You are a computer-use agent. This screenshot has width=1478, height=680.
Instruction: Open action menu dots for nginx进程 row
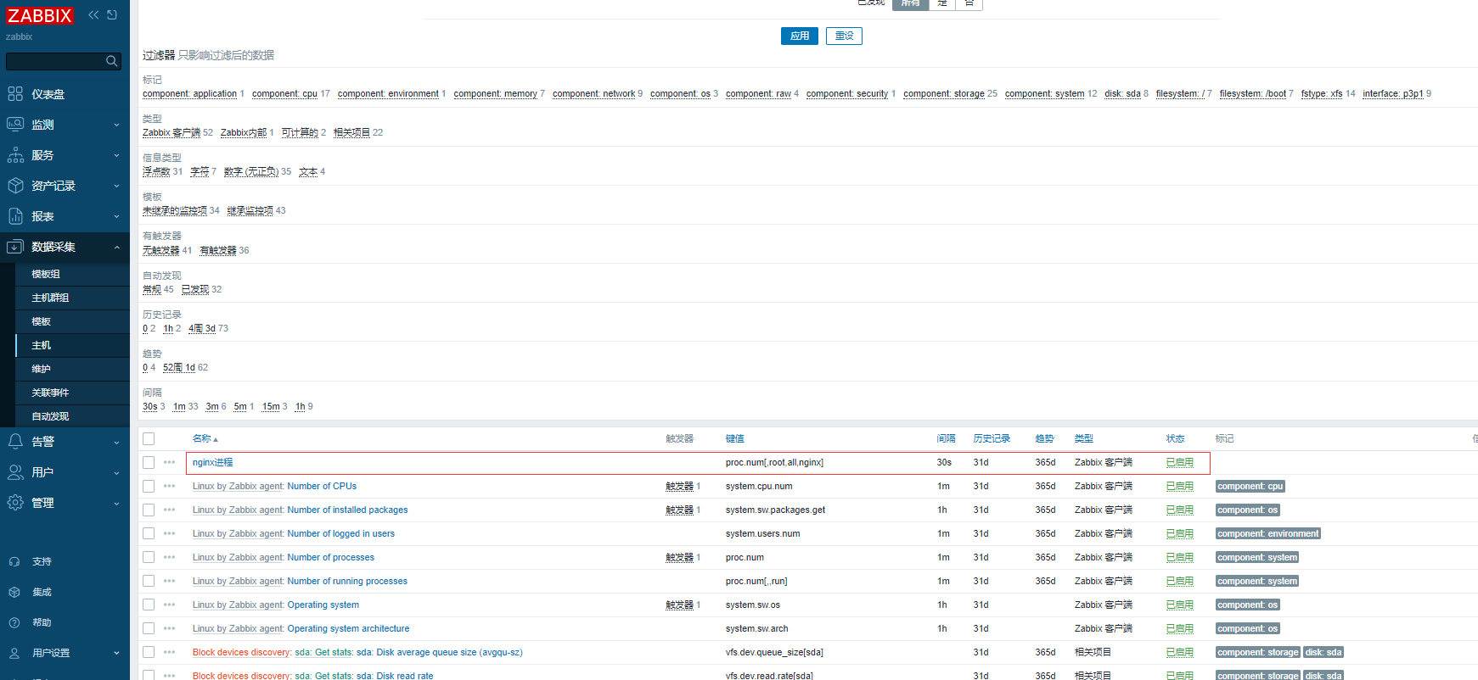[169, 462]
